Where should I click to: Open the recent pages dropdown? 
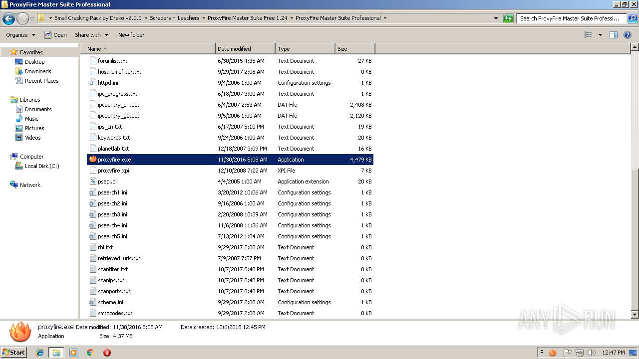pos(32,19)
